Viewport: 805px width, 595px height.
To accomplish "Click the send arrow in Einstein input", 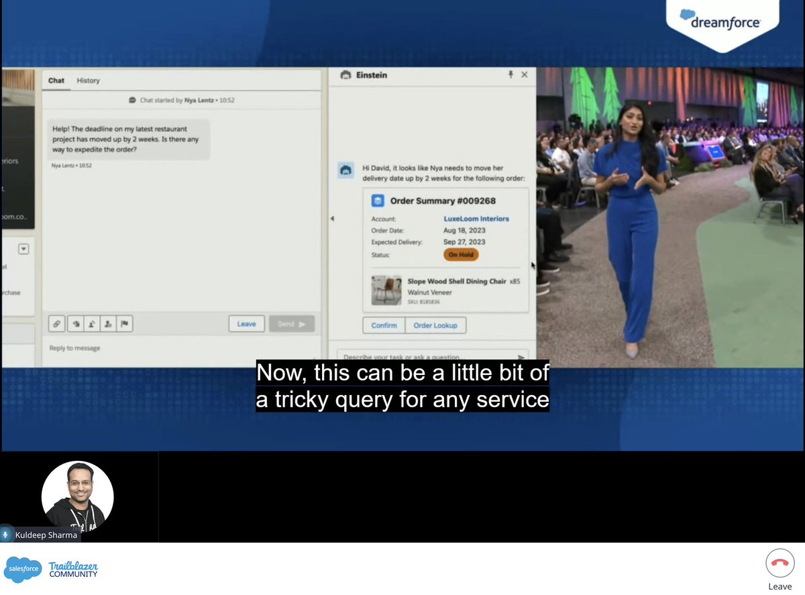I will [521, 358].
